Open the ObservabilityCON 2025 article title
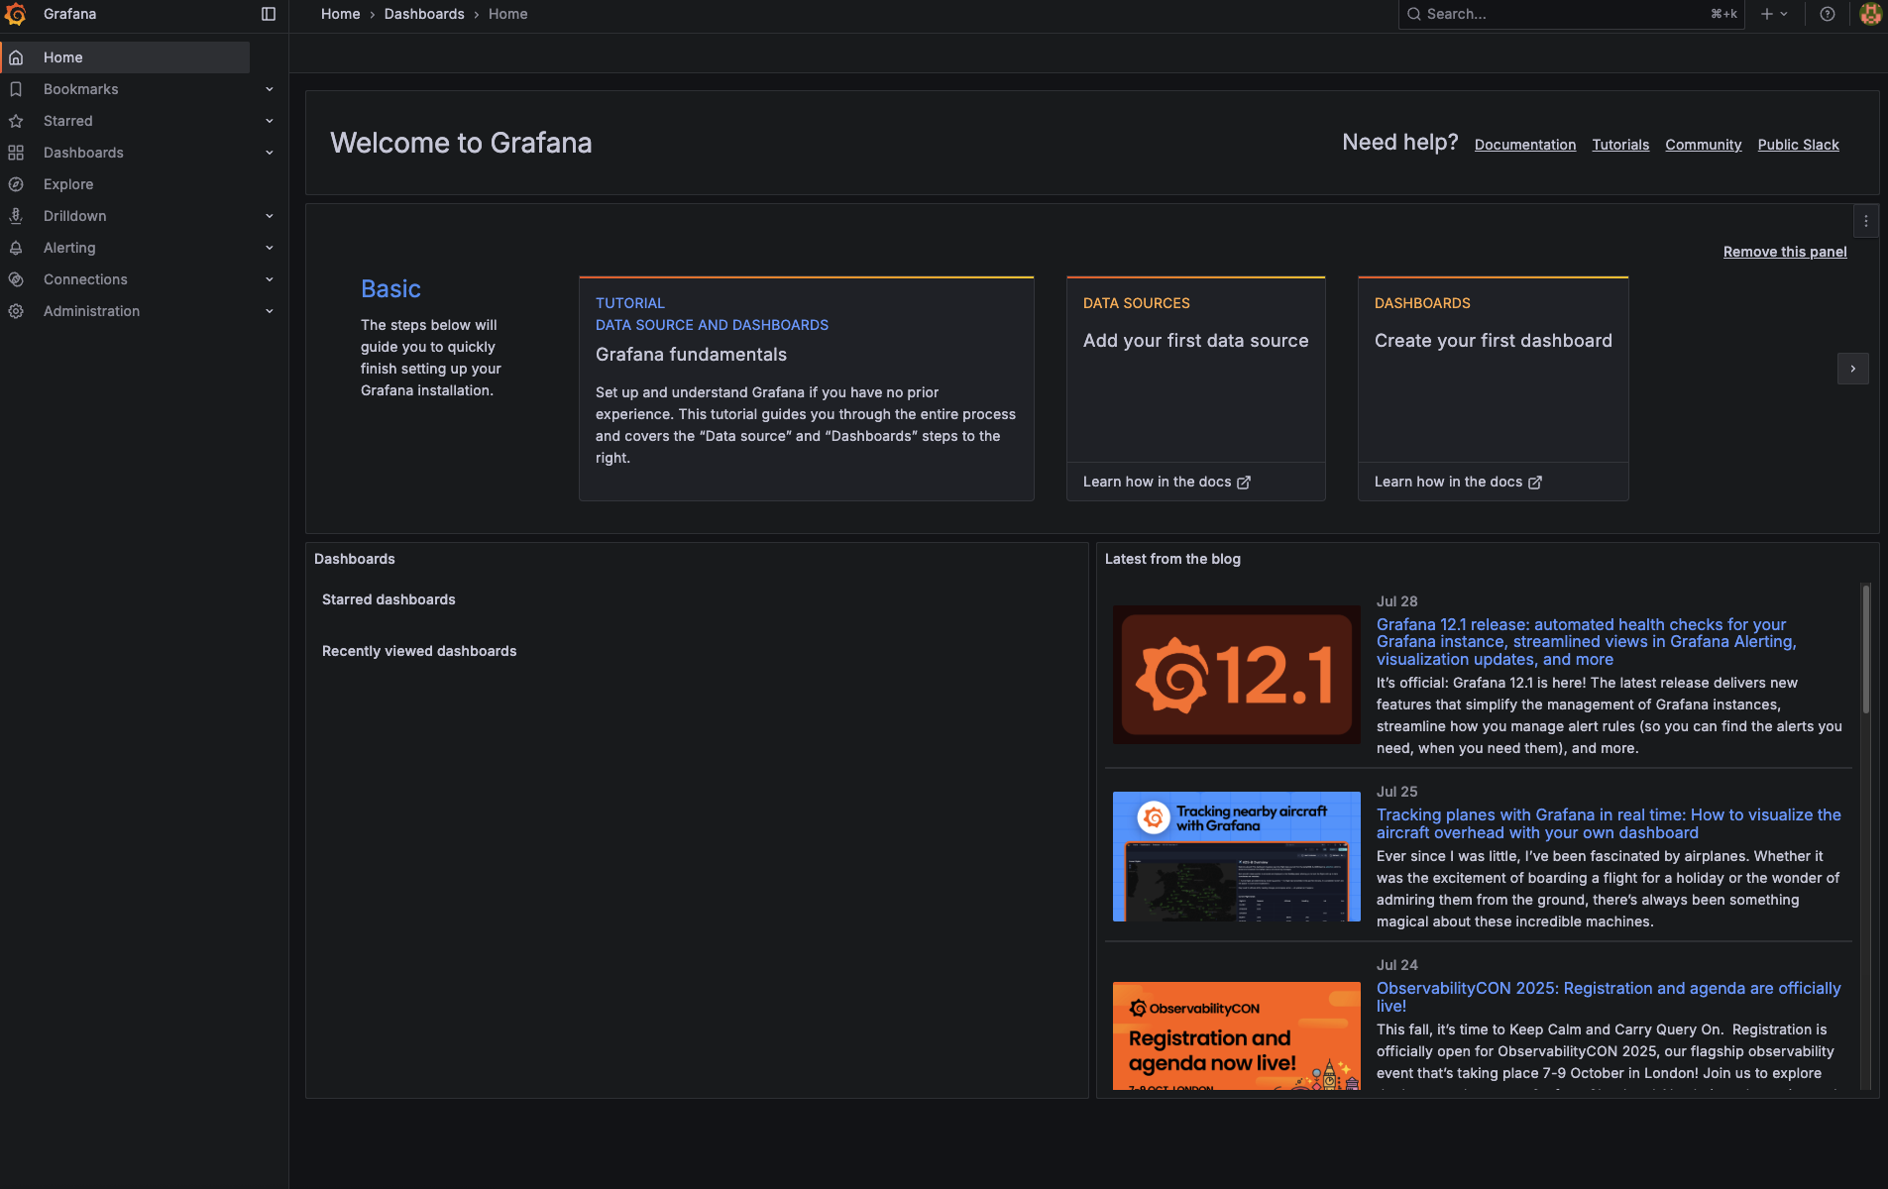Viewport: 1888px width, 1189px height. point(1609,997)
